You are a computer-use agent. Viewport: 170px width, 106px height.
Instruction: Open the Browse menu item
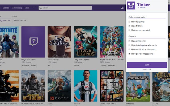coord(6,8)
